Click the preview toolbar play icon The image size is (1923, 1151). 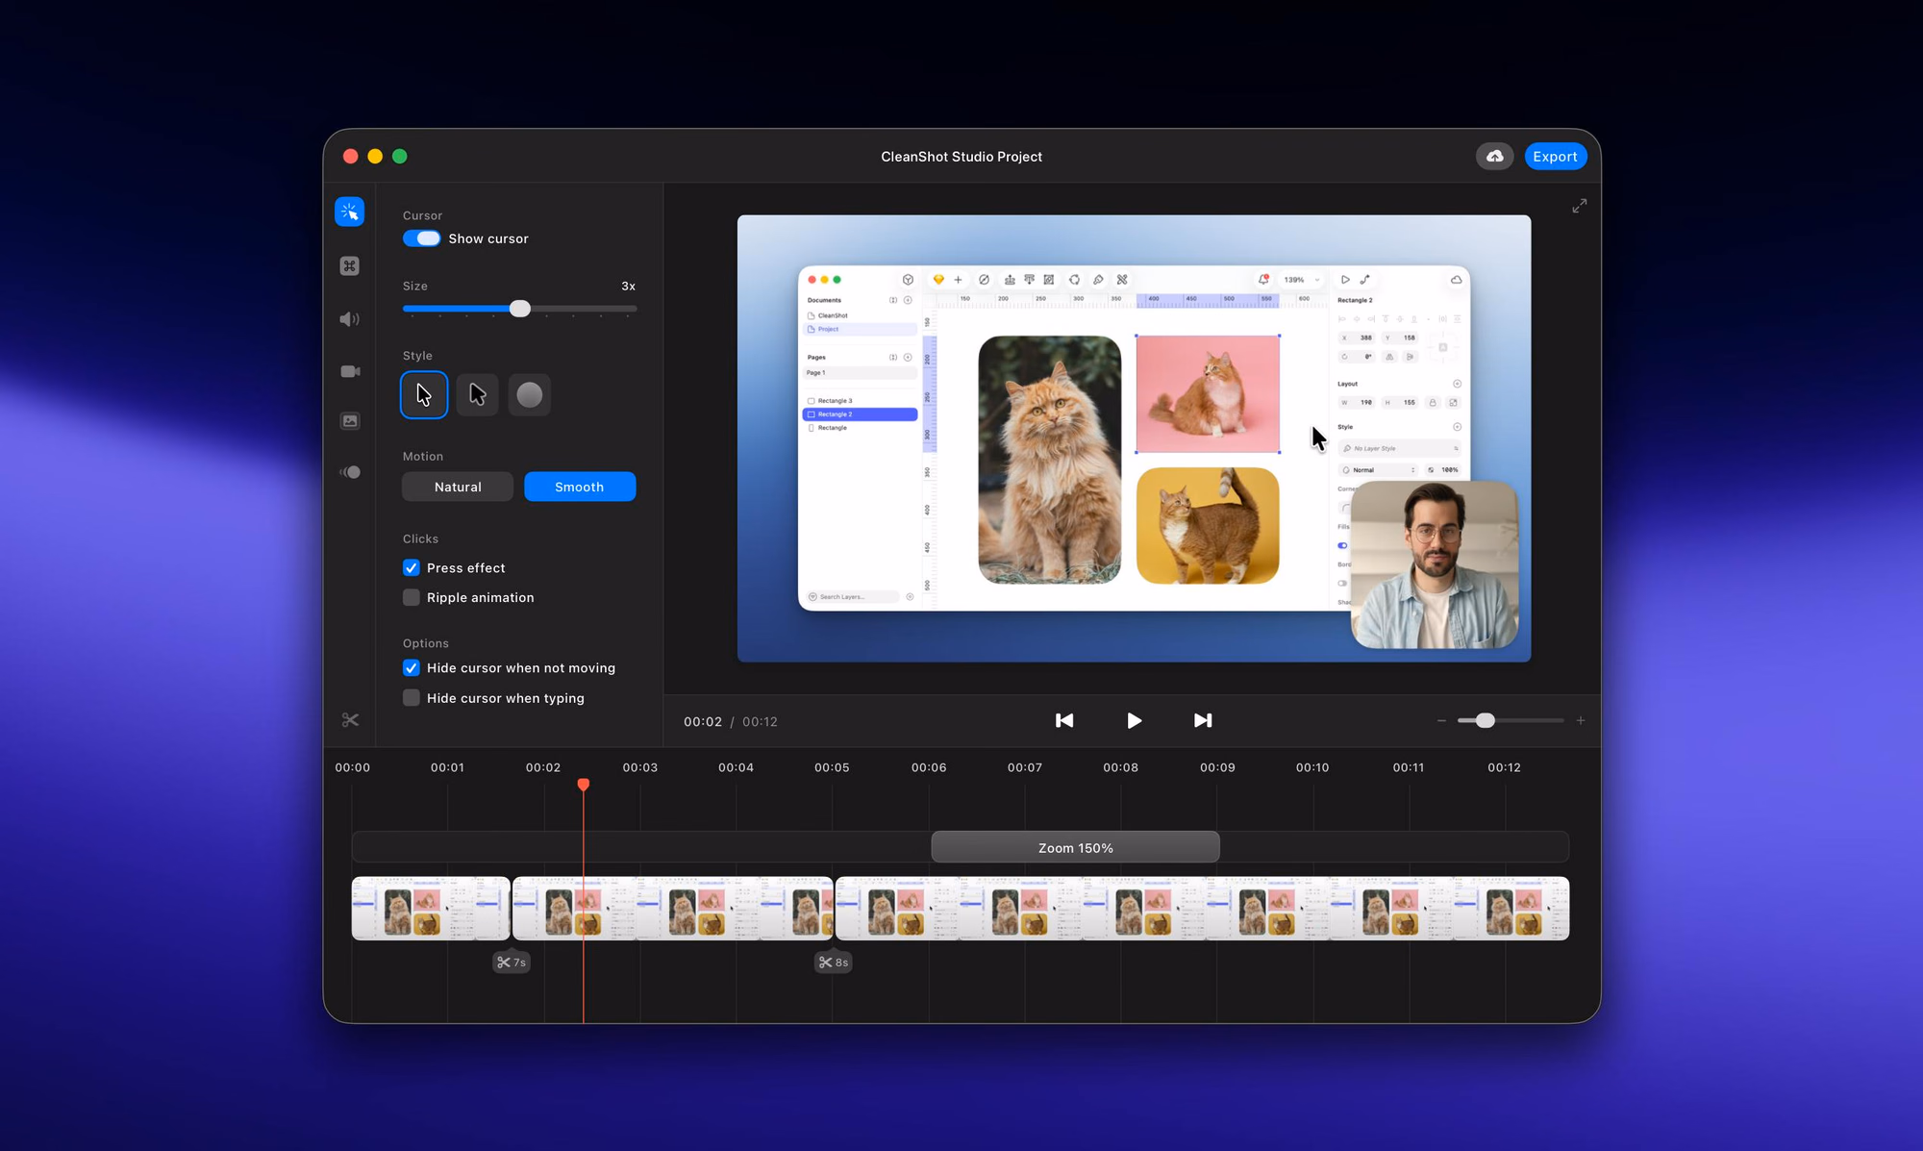1345,280
